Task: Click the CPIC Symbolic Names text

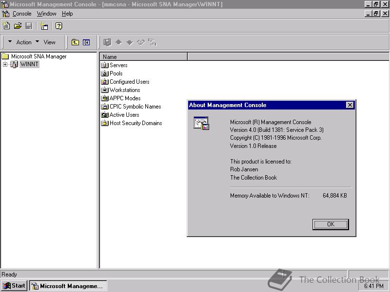Action: click(136, 107)
